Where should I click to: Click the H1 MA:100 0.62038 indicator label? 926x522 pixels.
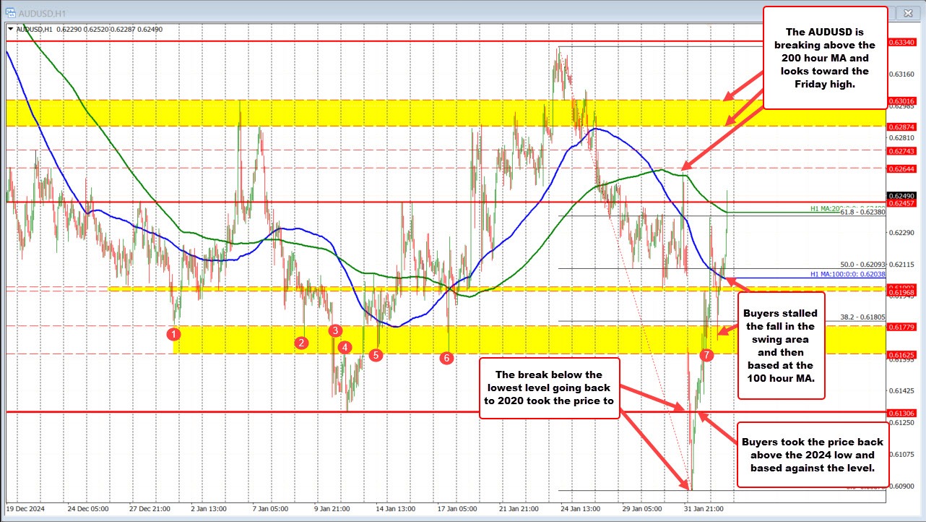click(848, 275)
